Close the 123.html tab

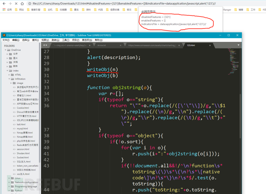pyautogui.click(x=210, y=45)
